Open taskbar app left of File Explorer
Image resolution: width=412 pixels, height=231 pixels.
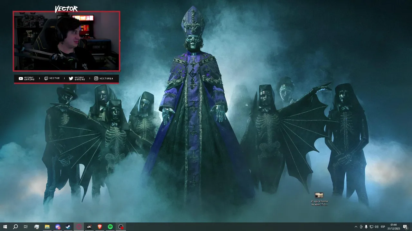point(36,227)
